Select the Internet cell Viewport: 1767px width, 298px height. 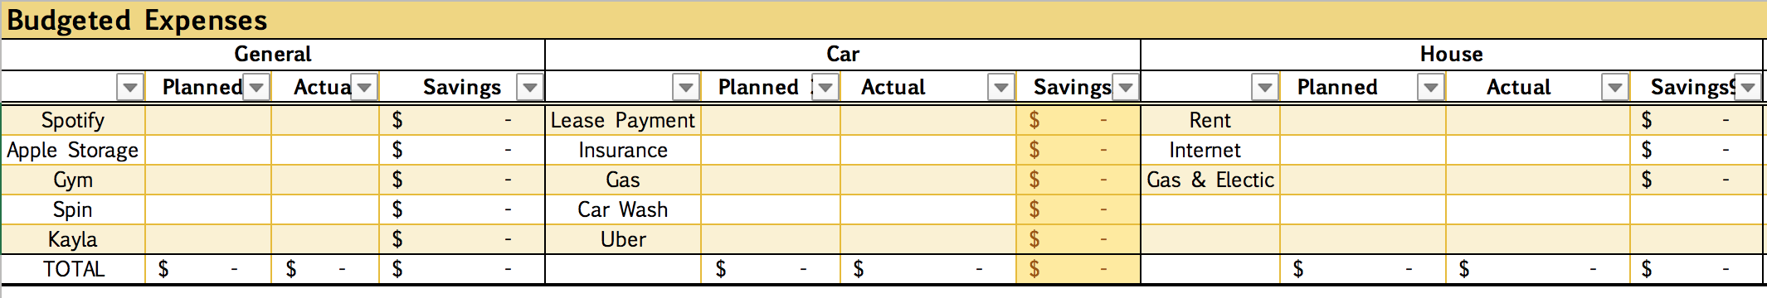point(1210,150)
